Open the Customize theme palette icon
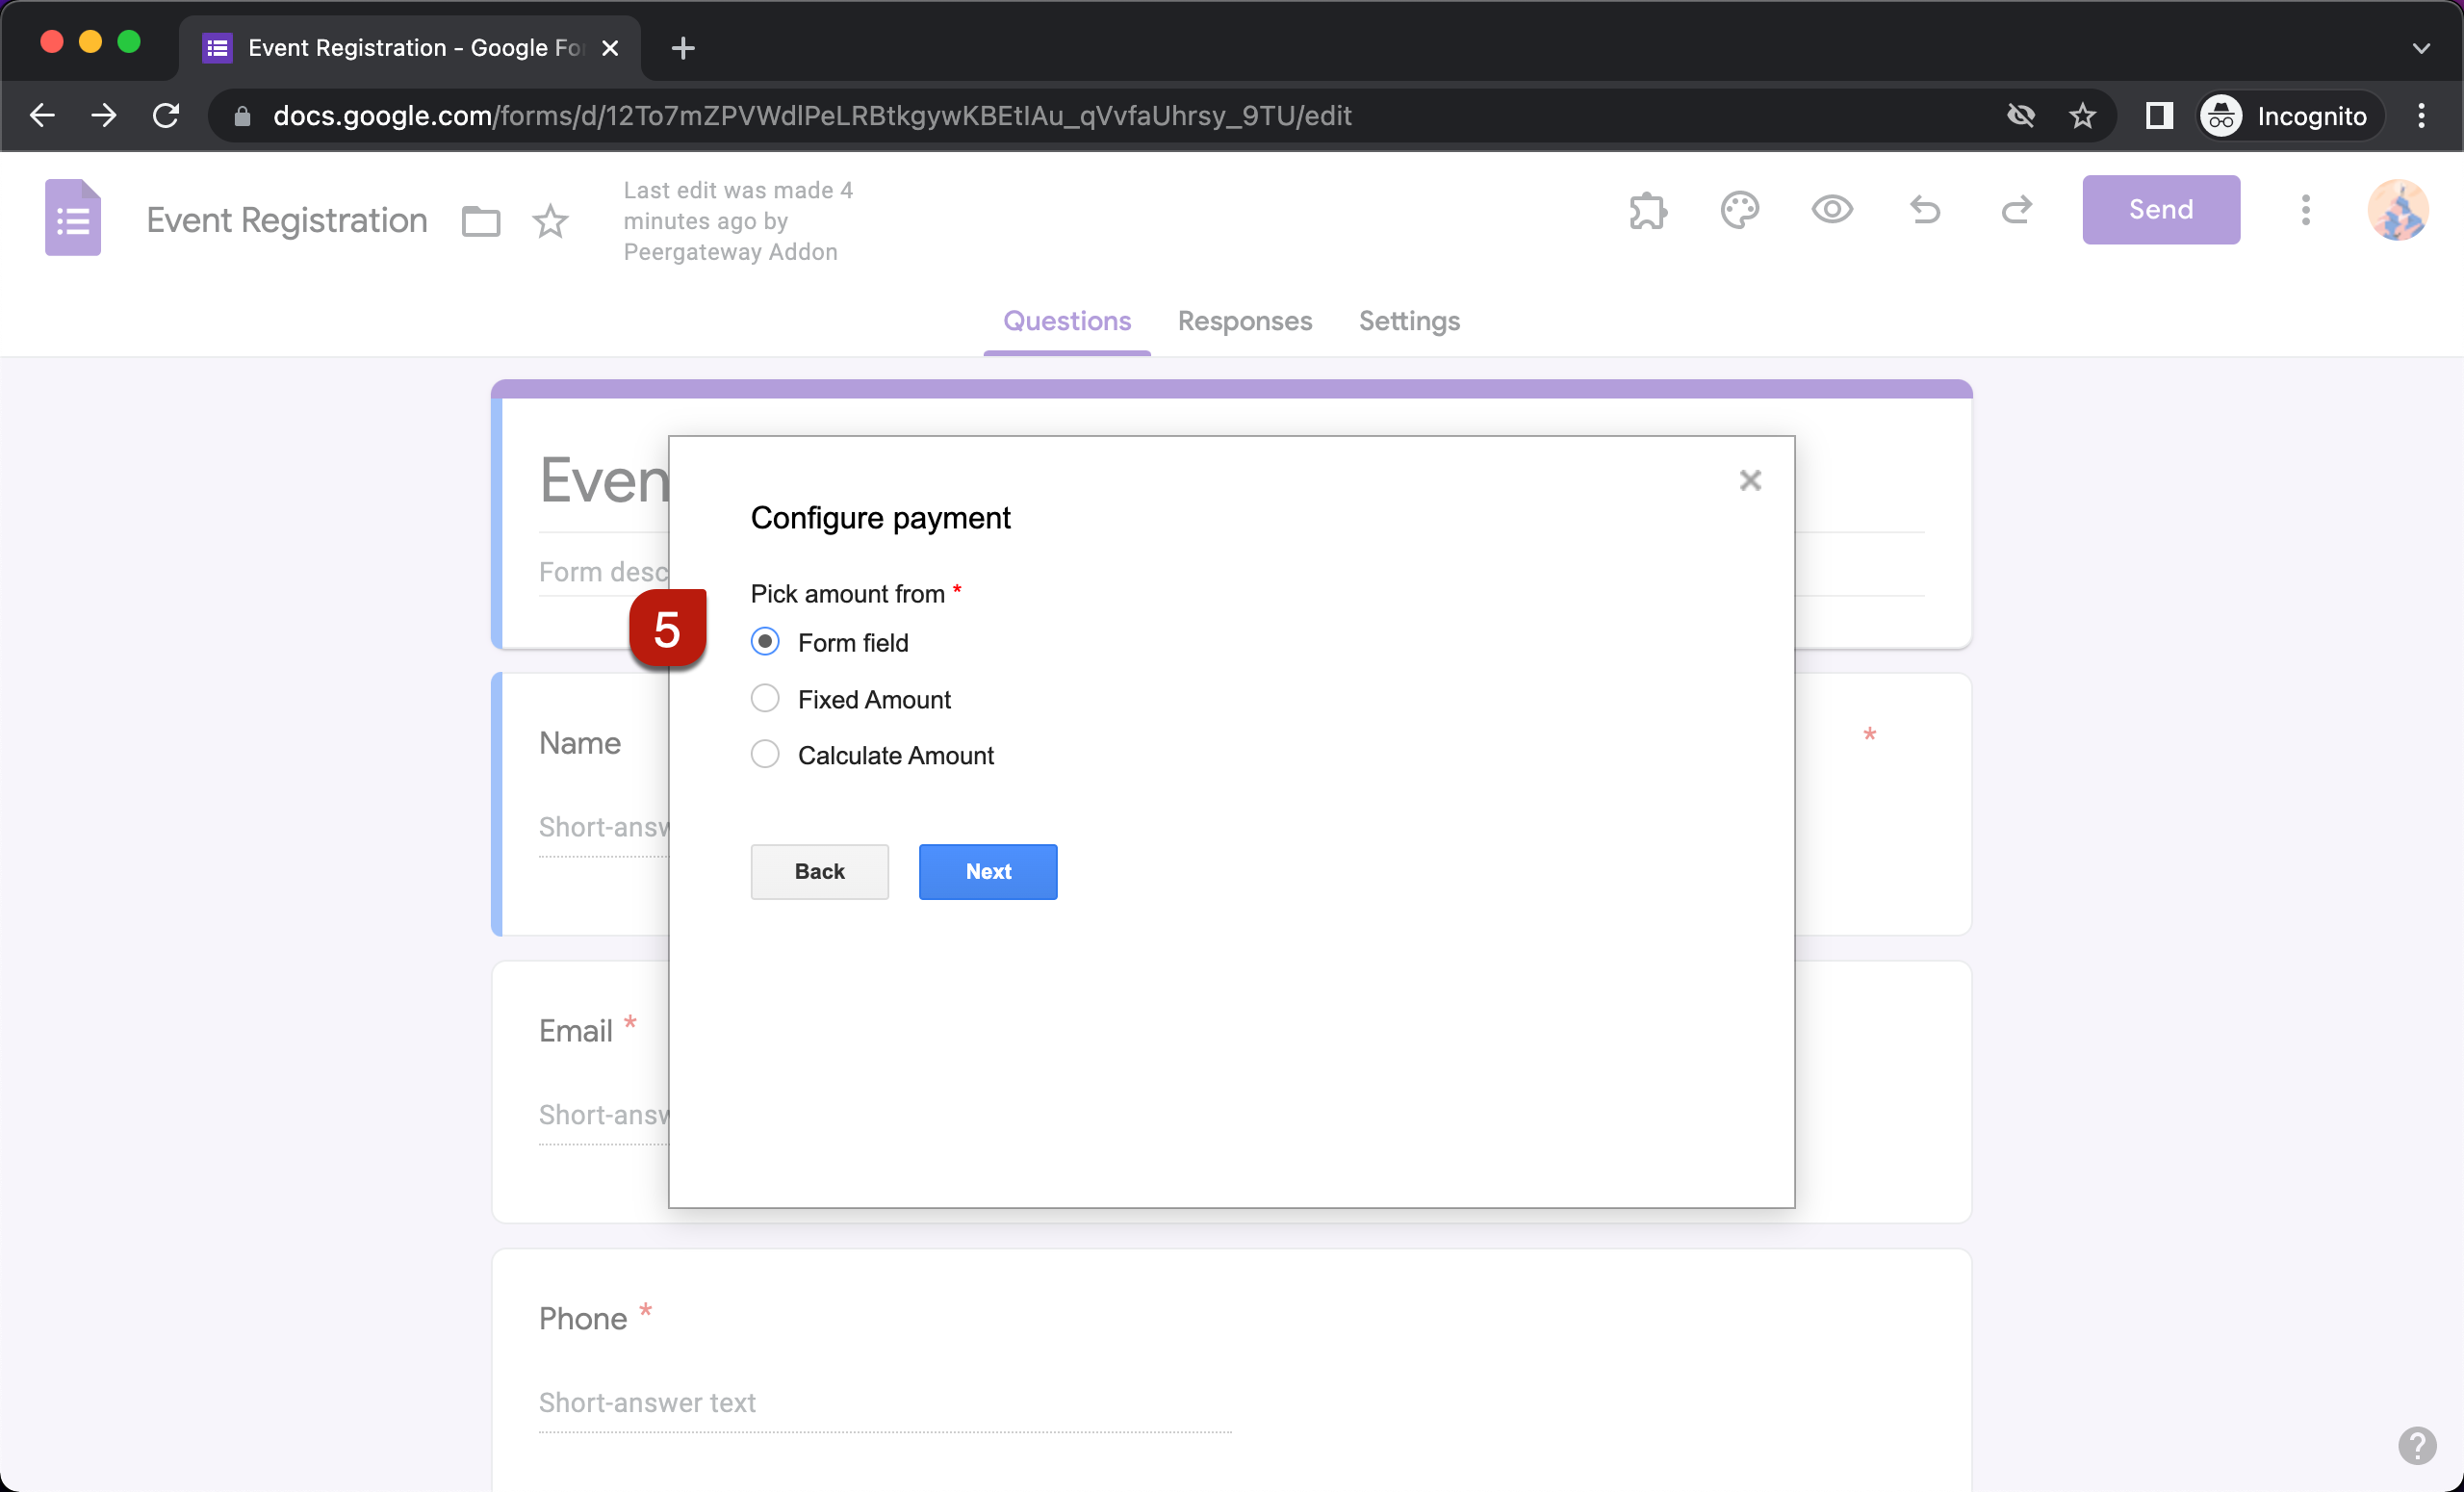2464x1492 pixels. [1740, 210]
